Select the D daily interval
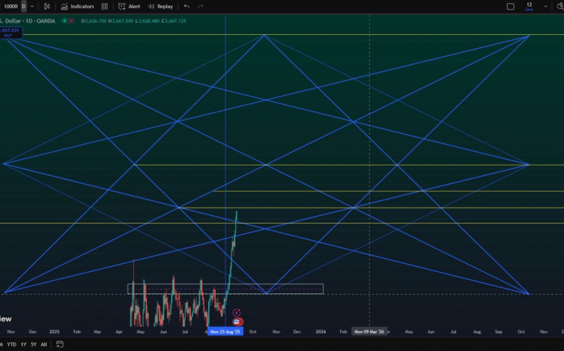This screenshot has height=351, width=564. (x=24, y=6)
